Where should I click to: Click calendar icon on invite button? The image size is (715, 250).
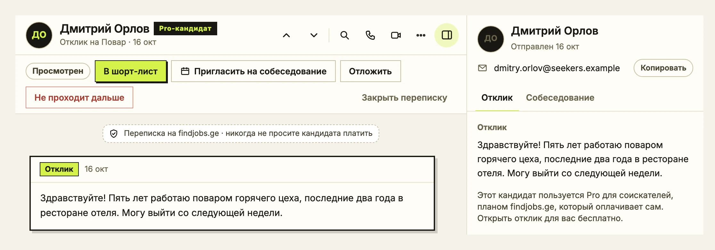coord(185,71)
